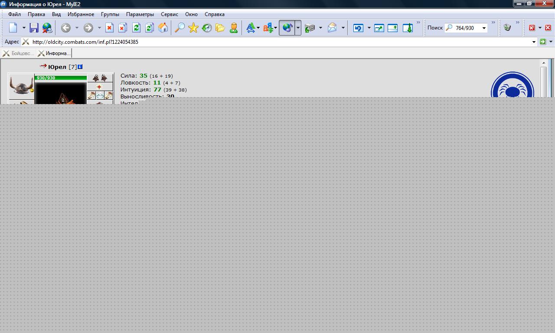Open the search box dropdown arrow
The width and height of the screenshot is (555, 333).
pos(484,28)
